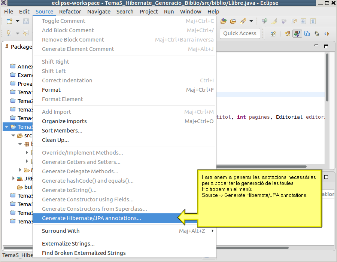Choose Sort Members... entry
This screenshot has height=262, width=337.
(x=125, y=131)
